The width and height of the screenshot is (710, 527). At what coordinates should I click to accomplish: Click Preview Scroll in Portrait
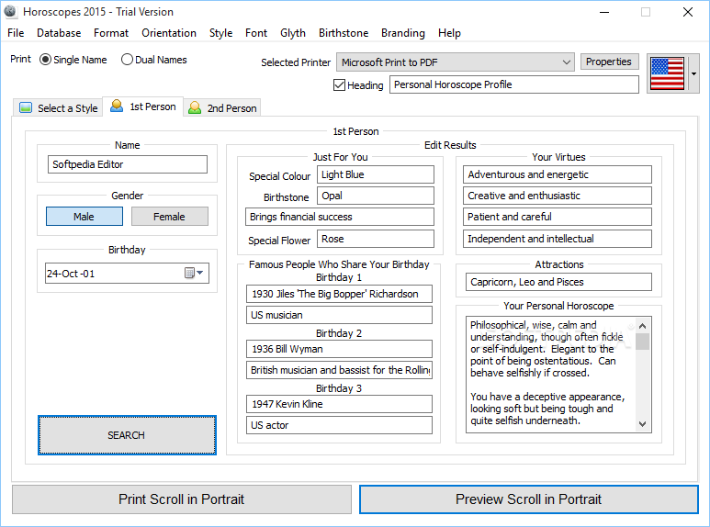[x=529, y=499]
